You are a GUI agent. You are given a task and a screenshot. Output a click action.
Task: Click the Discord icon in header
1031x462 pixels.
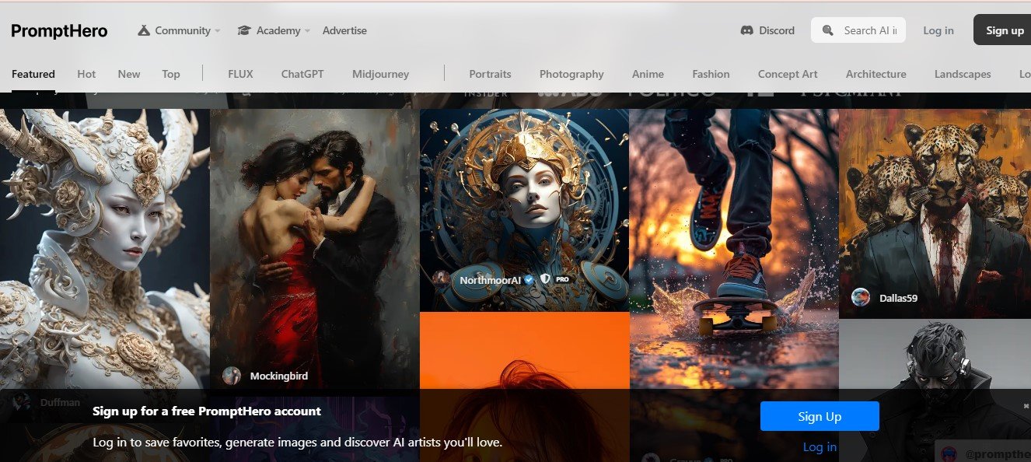(746, 31)
